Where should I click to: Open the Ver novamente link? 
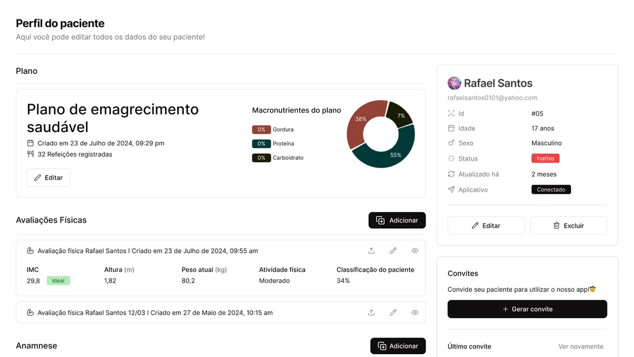(x=580, y=346)
